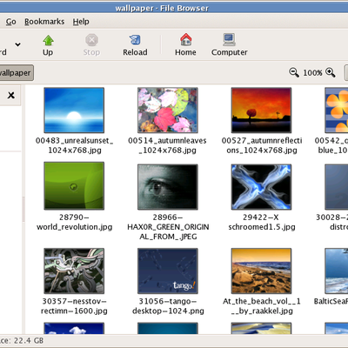Open the Bookmarks menu
Image resolution: width=348 pixels, height=348 pixels.
44,22
